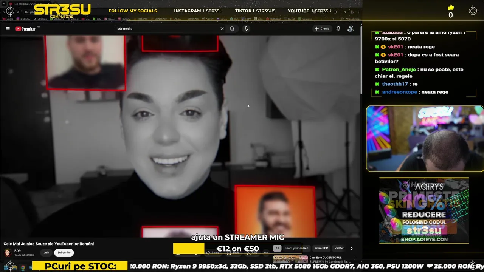
Task: Click the '€12 on €50' donation goal bar
Action: coord(237,249)
